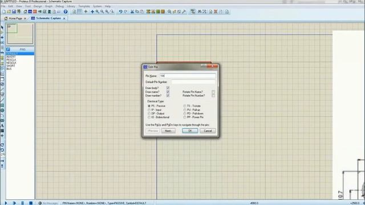The image size is (365, 205).
Task: Click the Redo arrow icon
Action: [x=125, y=11]
